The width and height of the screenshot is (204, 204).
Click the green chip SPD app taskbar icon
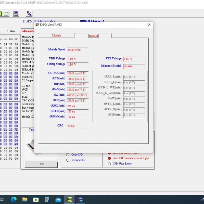pyautogui.click(x=69, y=199)
